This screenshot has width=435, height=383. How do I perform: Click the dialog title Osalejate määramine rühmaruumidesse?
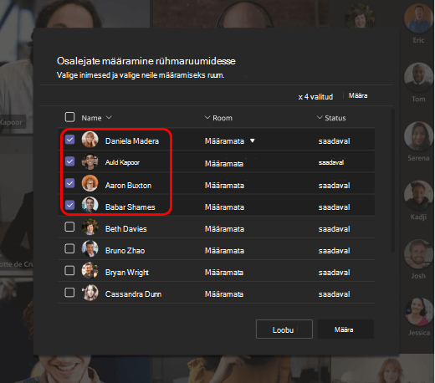pos(146,61)
